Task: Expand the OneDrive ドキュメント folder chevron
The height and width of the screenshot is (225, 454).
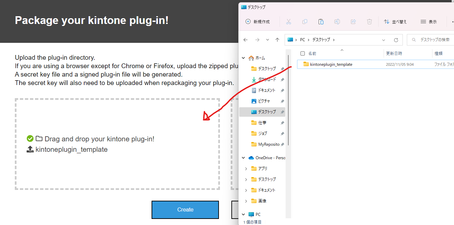Action: (x=246, y=190)
